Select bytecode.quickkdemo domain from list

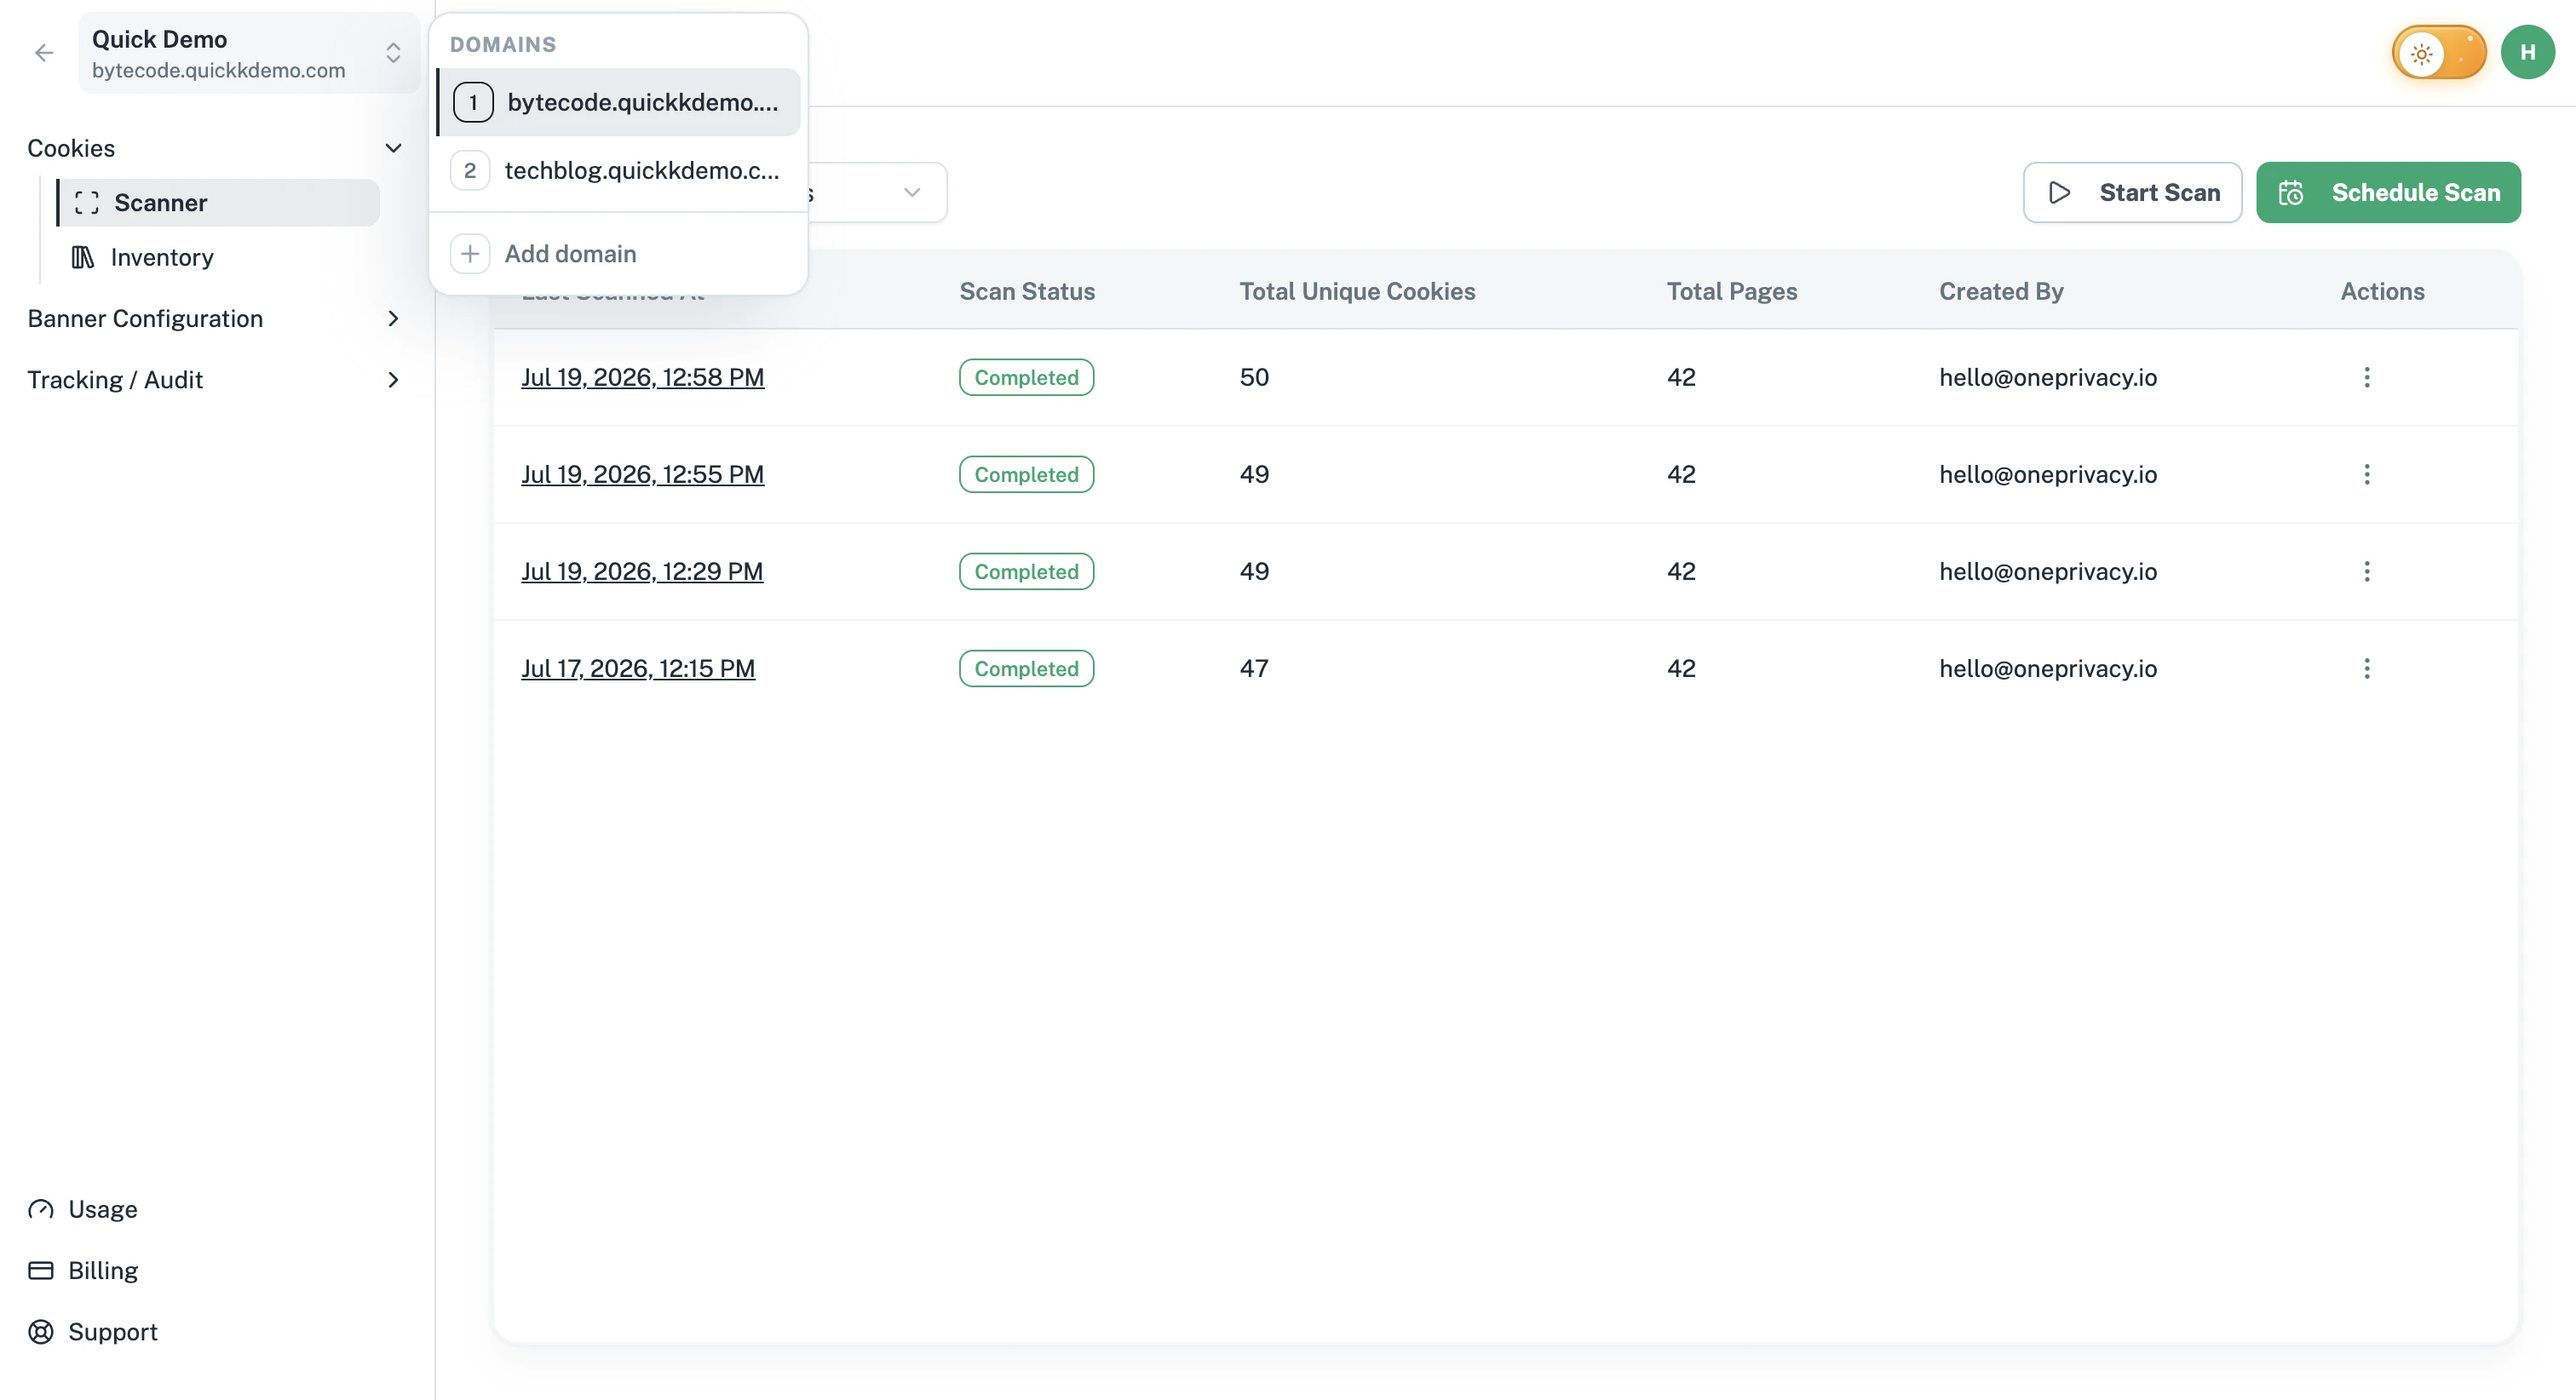click(x=619, y=102)
